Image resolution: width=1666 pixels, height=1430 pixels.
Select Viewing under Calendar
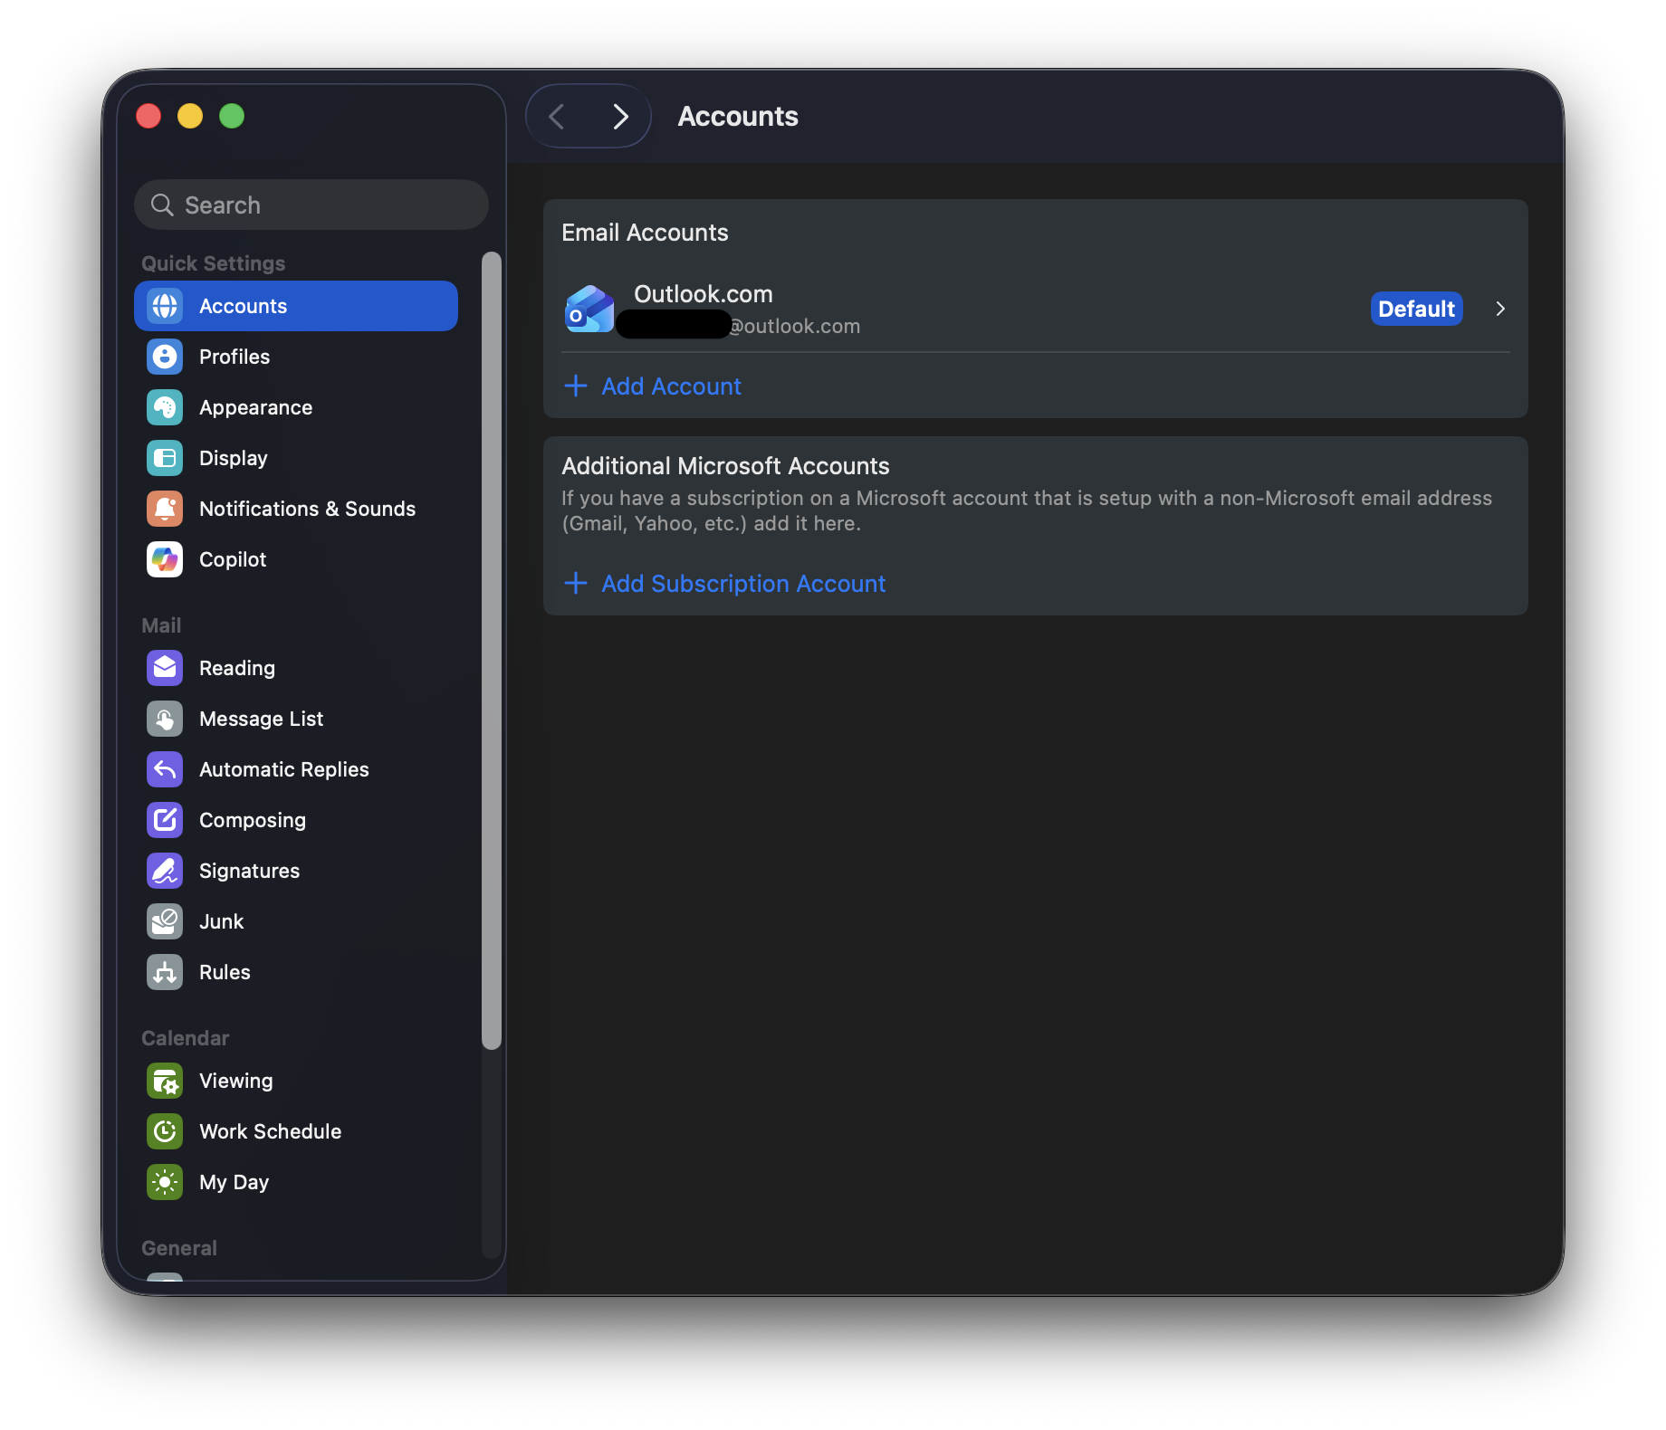296,1081
